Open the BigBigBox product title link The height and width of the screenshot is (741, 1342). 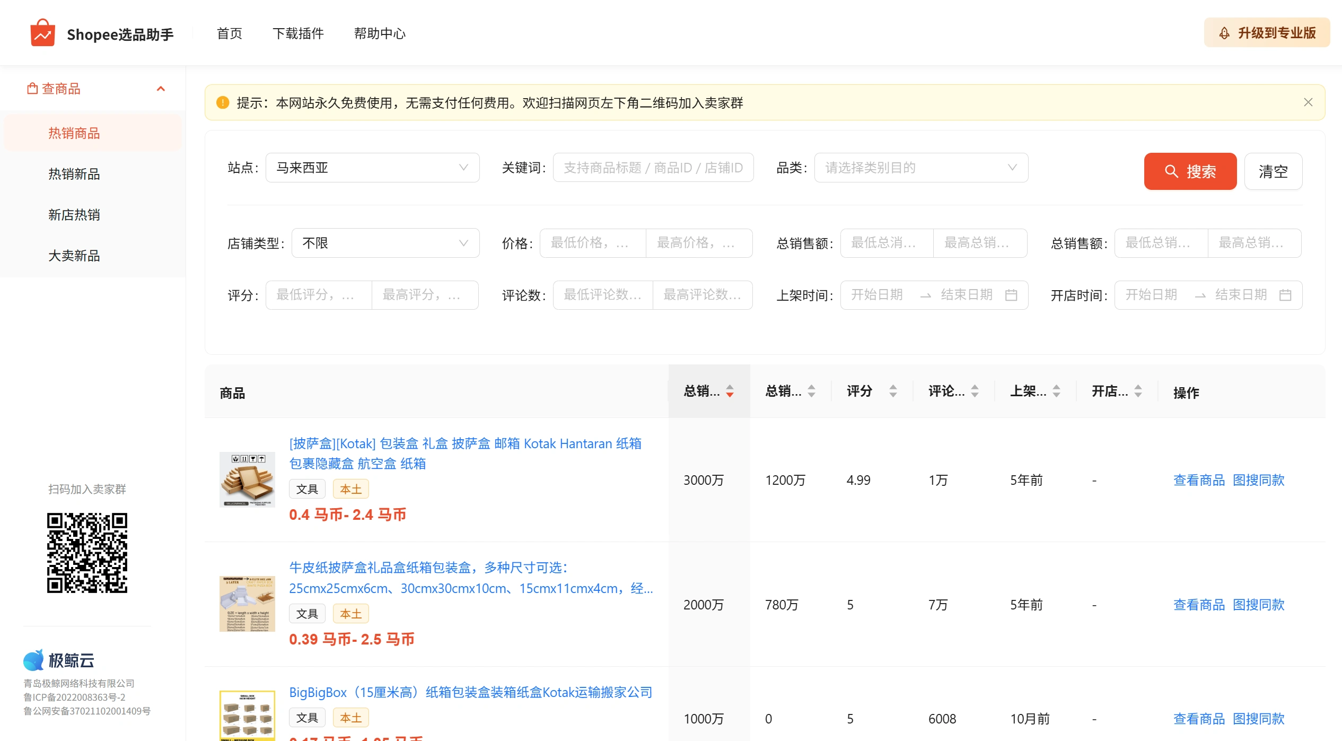coord(470,692)
